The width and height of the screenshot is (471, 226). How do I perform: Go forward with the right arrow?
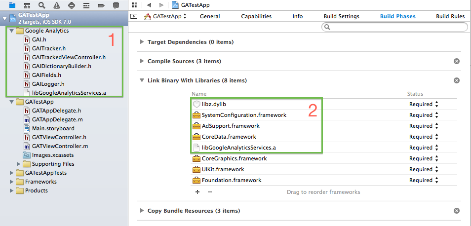161,5
